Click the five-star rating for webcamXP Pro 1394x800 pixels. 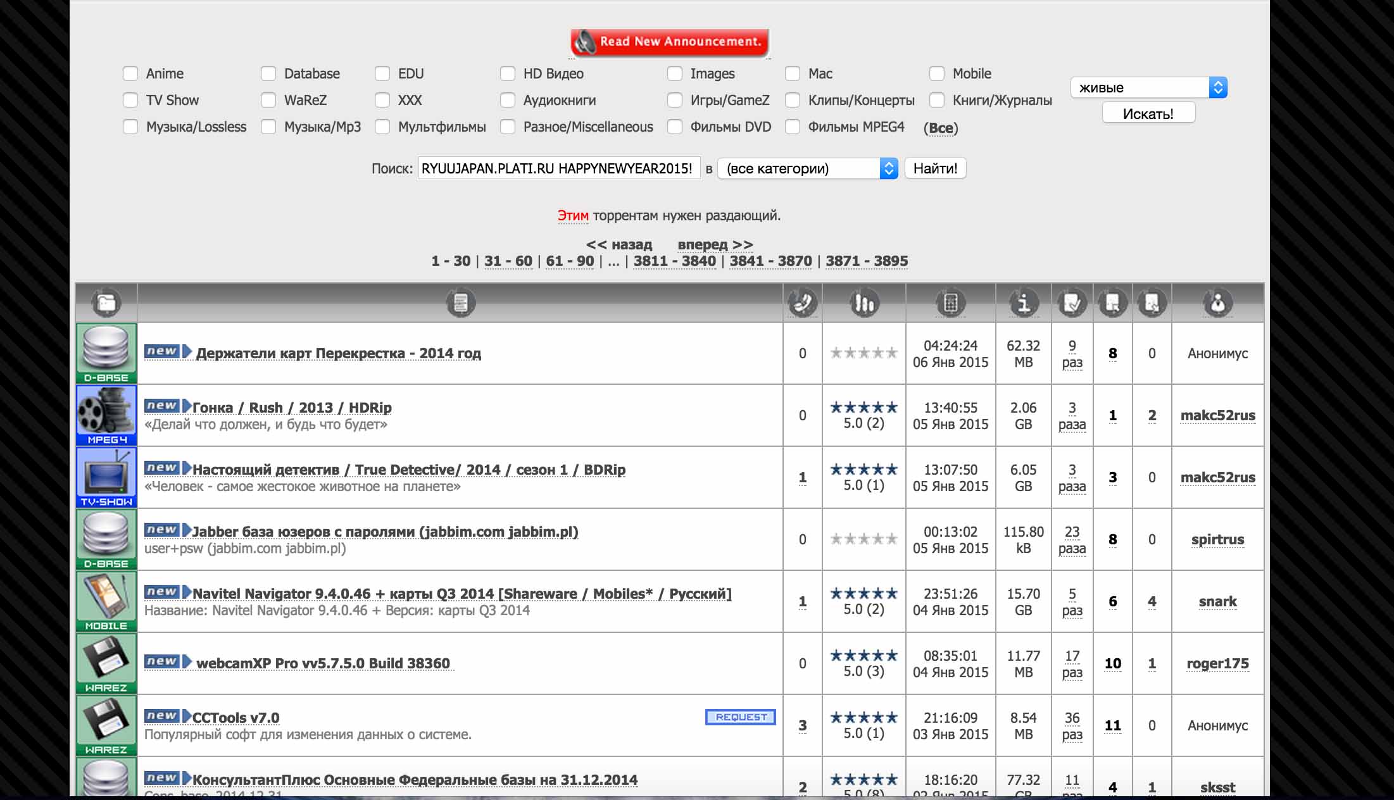pyautogui.click(x=863, y=655)
